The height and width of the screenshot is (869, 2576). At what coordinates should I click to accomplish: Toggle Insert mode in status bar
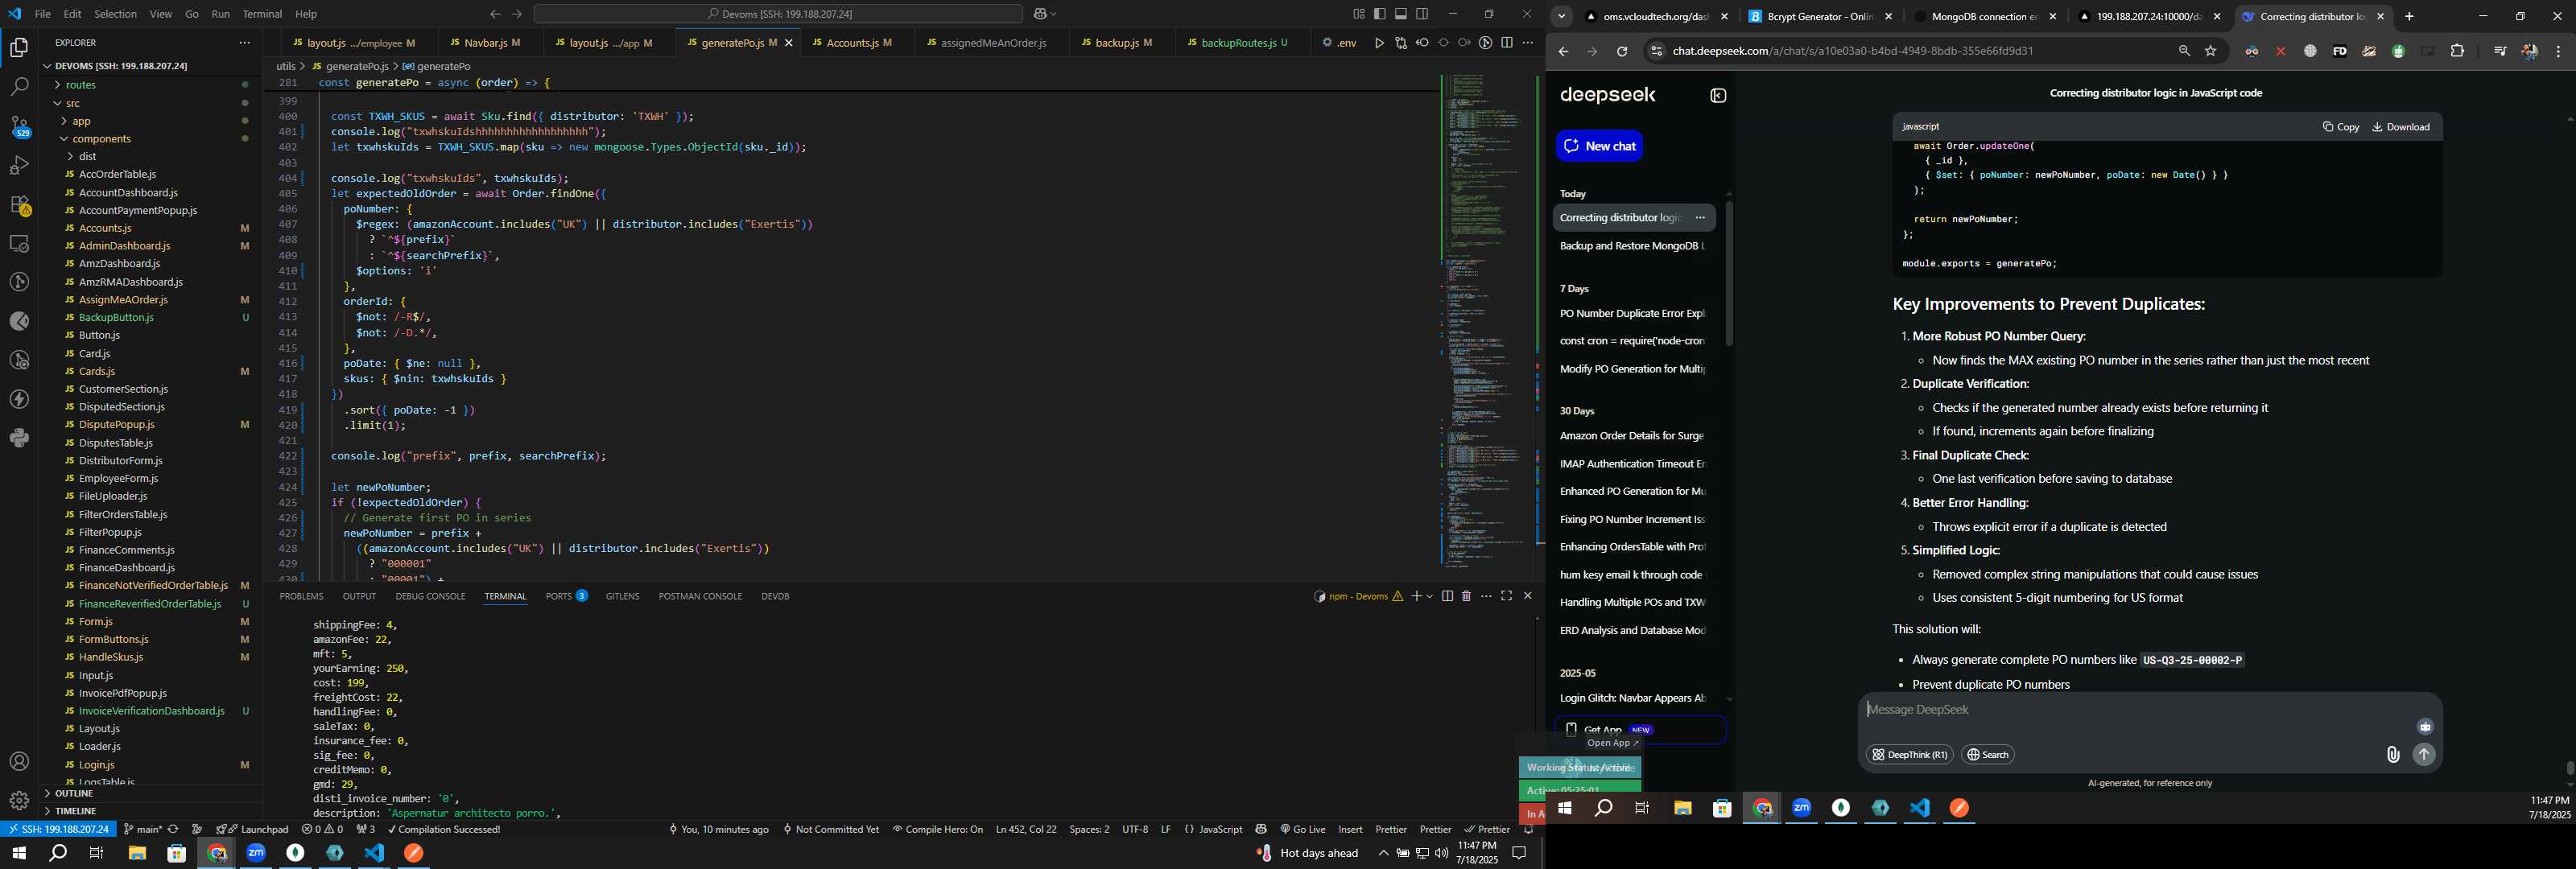coord(1350,829)
